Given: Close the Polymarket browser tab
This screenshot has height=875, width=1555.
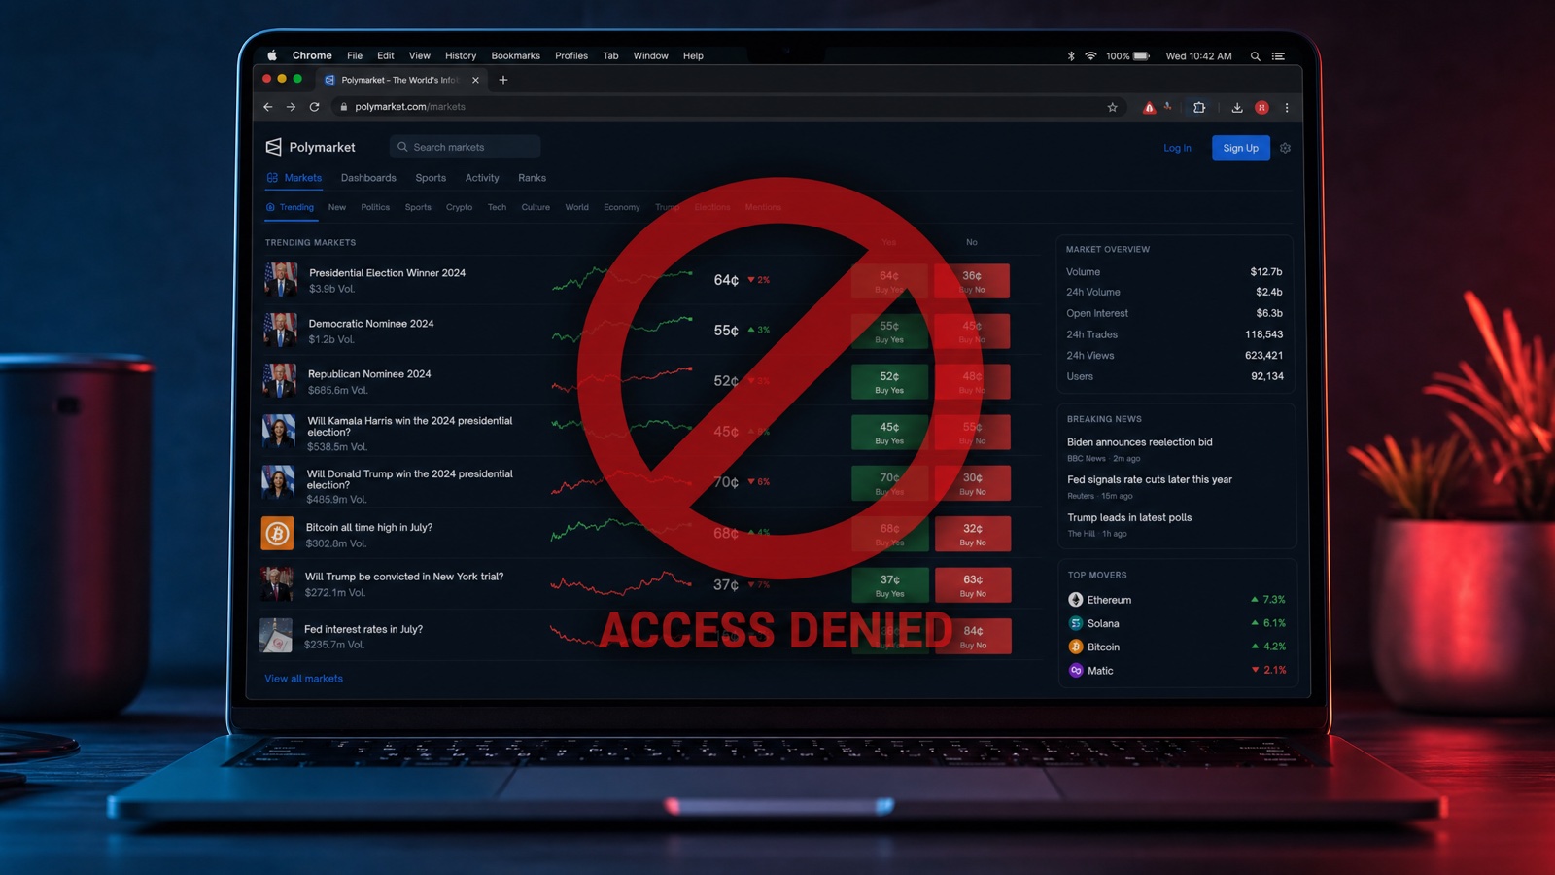Looking at the screenshot, I should [475, 80].
